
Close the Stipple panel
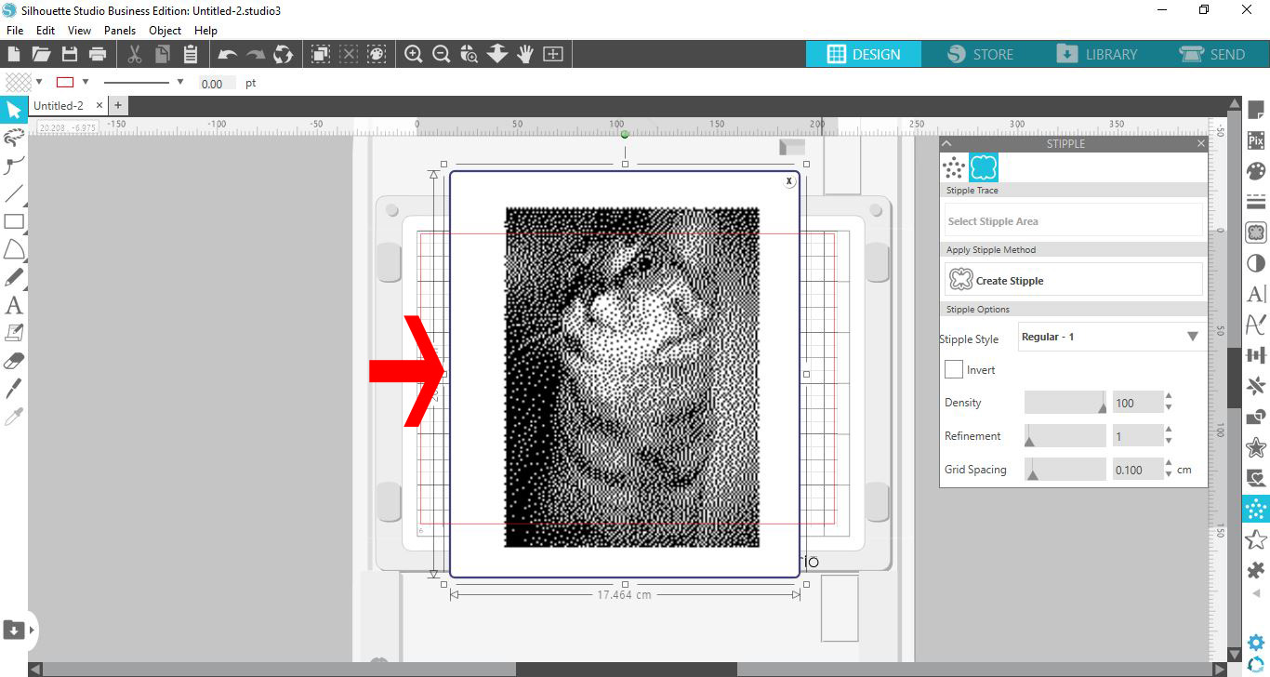[1200, 143]
